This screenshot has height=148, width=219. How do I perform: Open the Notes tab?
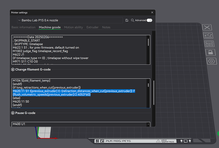106,27
